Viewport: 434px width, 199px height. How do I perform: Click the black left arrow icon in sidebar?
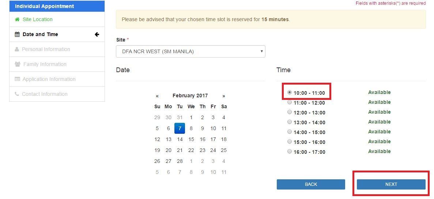point(97,35)
